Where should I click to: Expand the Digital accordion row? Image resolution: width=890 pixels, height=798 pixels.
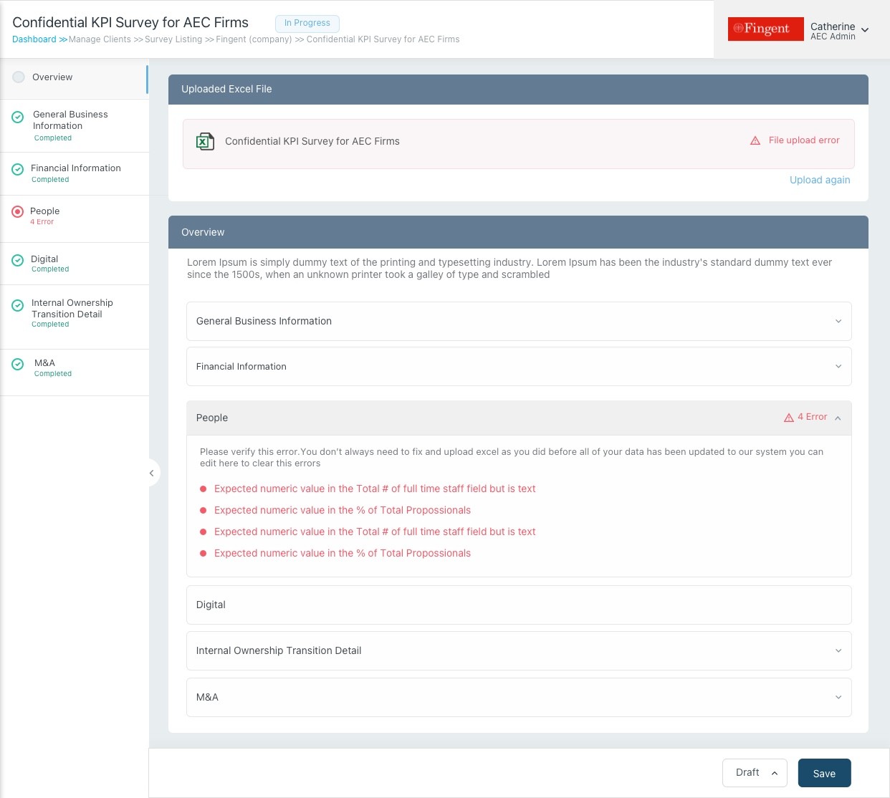519,605
